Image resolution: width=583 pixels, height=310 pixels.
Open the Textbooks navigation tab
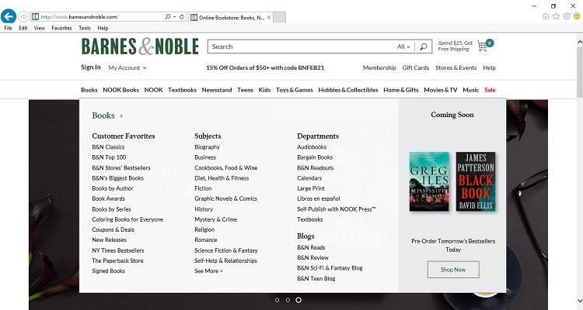[x=182, y=90]
